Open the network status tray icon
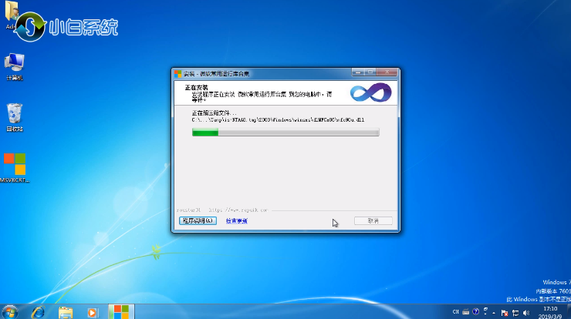The height and width of the screenshot is (319, 571). pyautogui.click(x=515, y=312)
